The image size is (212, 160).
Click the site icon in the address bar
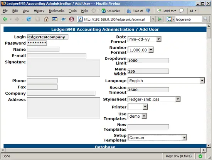[x=80, y=19]
